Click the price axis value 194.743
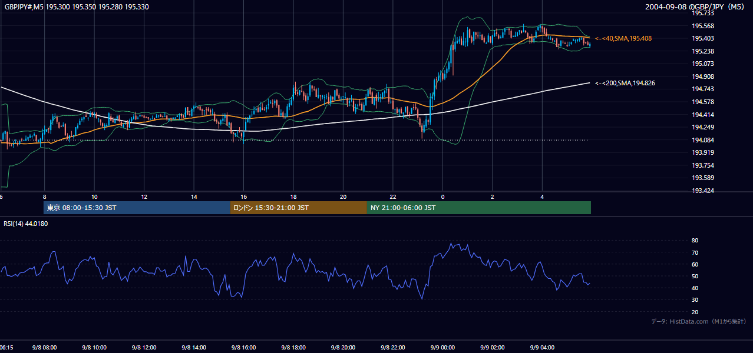753x353 pixels. tap(702, 89)
